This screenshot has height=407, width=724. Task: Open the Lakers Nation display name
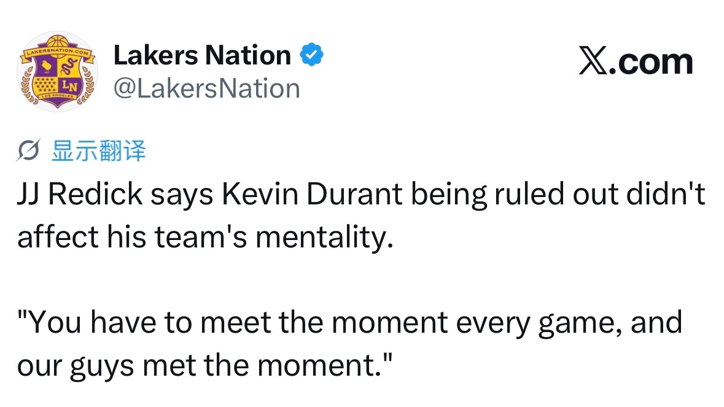[202, 56]
